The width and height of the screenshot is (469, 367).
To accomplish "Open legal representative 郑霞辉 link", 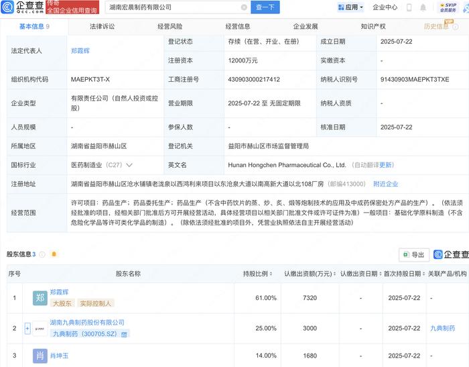I will [x=80, y=51].
